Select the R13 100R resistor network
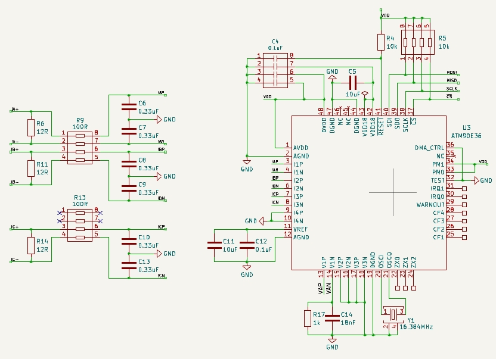The height and width of the screenshot is (359, 496). click(80, 225)
